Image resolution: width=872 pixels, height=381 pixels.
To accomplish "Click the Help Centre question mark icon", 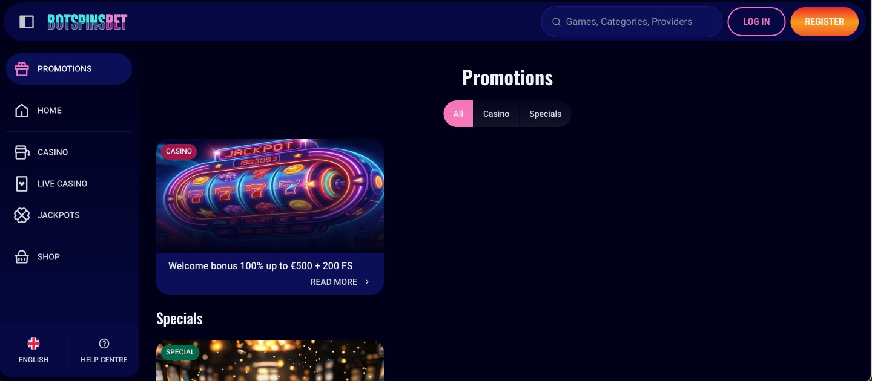I will click(x=104, y=344).
